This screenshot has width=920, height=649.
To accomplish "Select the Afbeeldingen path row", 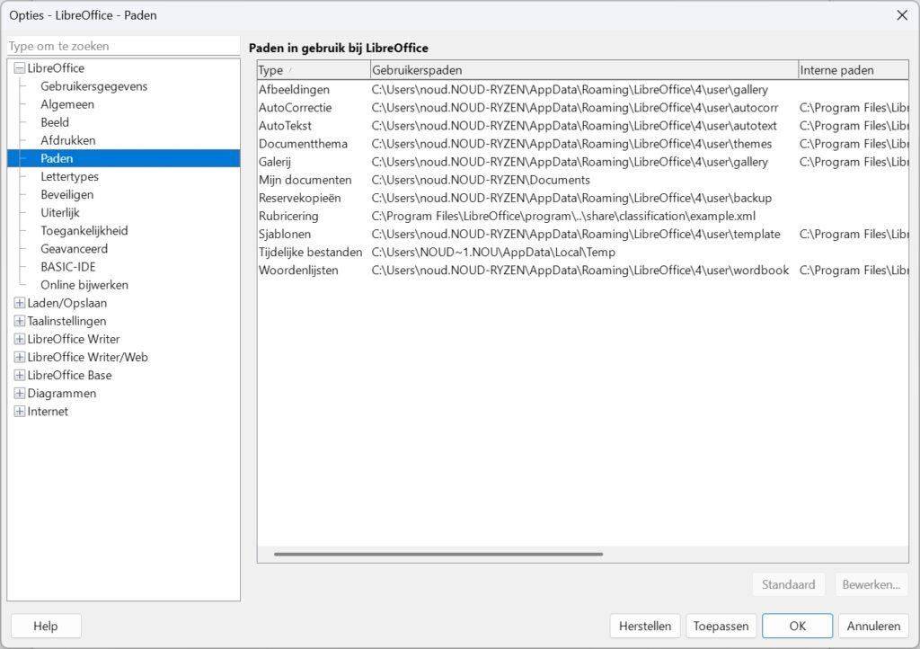I will tap(582, 90).
